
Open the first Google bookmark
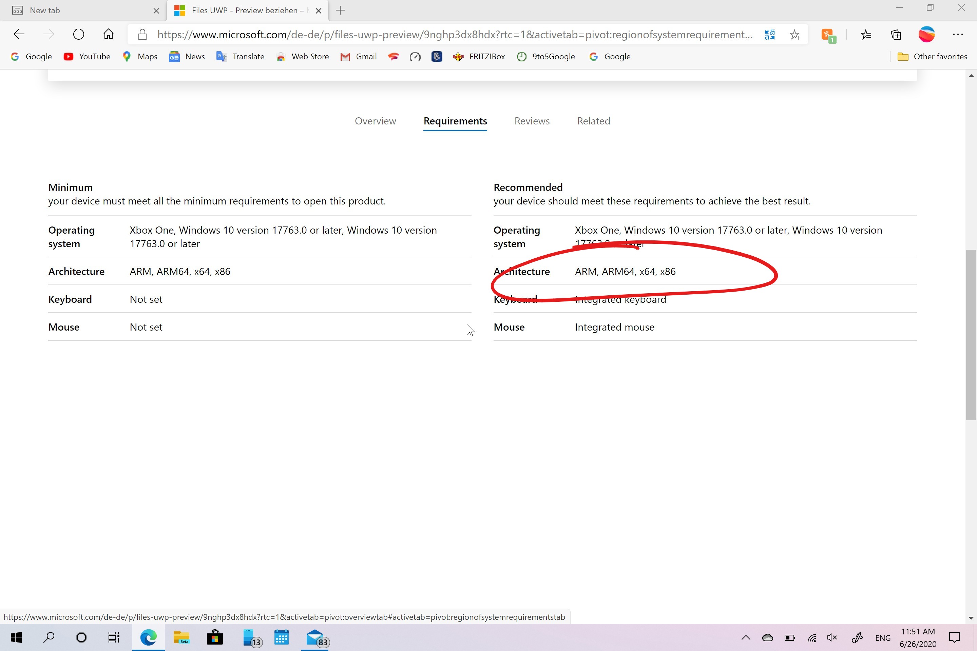pyautogui.click(x=32, y=57)
